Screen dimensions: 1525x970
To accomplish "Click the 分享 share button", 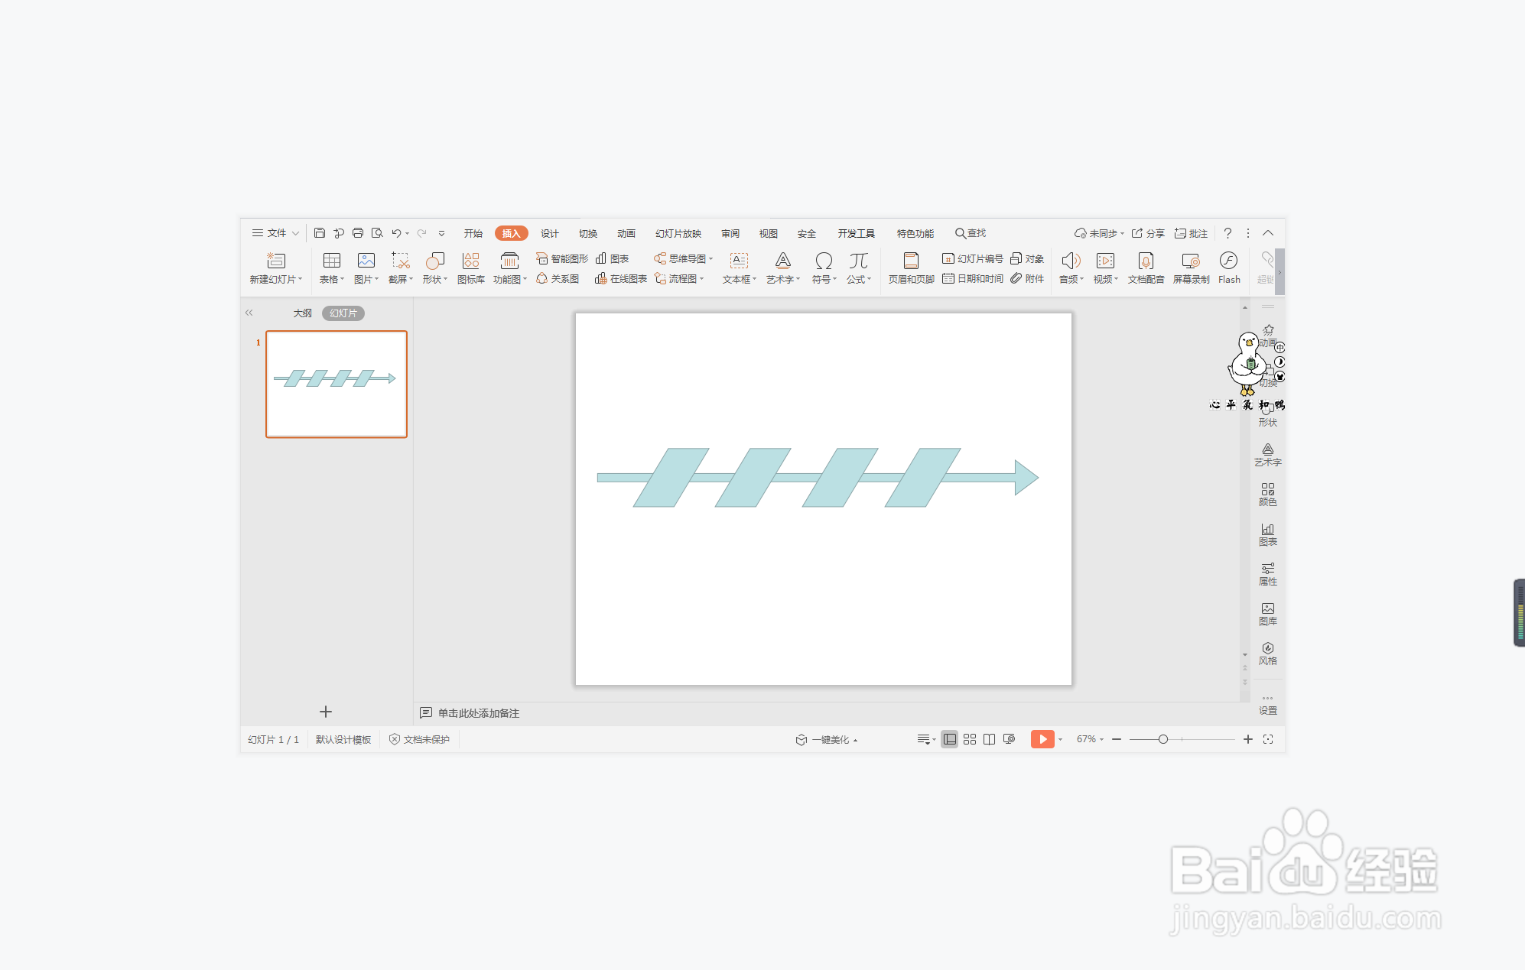I will coord(1148,233).
